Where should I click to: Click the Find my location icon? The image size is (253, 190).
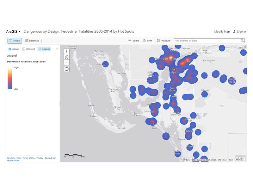coord(66,69)
